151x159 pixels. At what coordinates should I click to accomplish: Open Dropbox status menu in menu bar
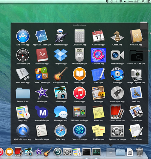click(x=107, y=2)
